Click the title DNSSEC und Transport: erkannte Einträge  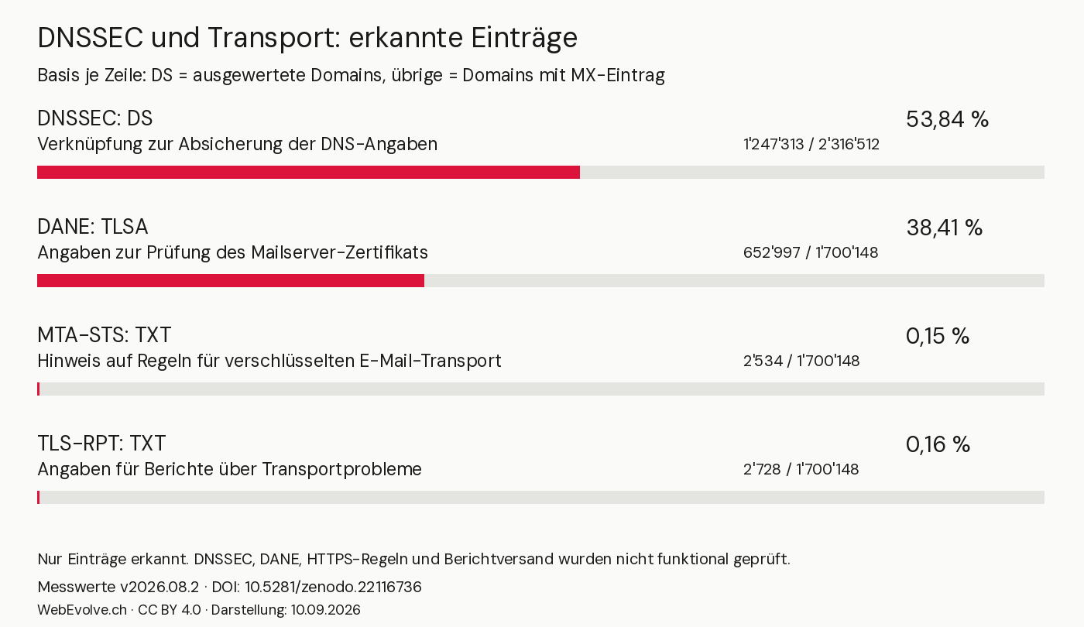pyautogui.click(x=307, y=38)
